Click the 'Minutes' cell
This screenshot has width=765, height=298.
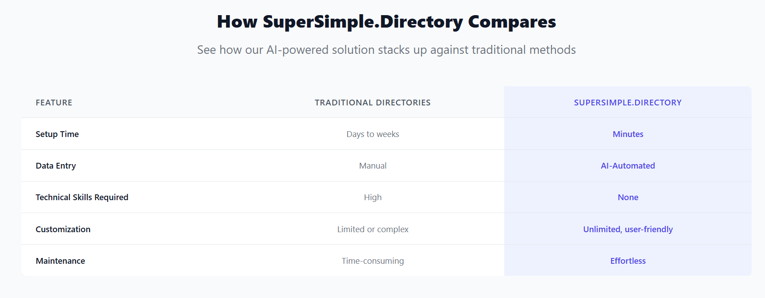[627, 134]
